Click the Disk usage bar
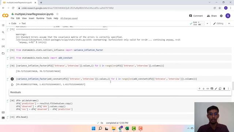Screen dimensions: 234x132 click(201, 25)
